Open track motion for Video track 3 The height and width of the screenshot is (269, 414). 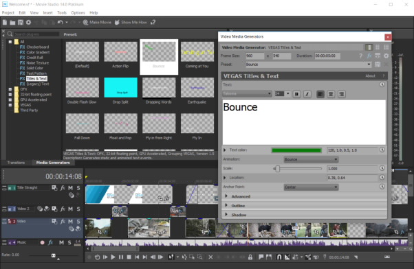pos(54,222)
